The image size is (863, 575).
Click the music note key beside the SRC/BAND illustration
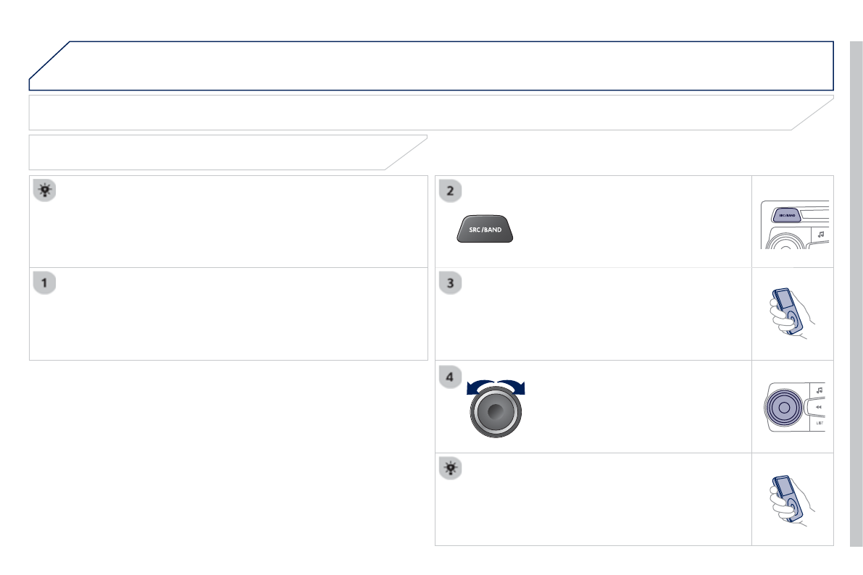pos(820,234)
